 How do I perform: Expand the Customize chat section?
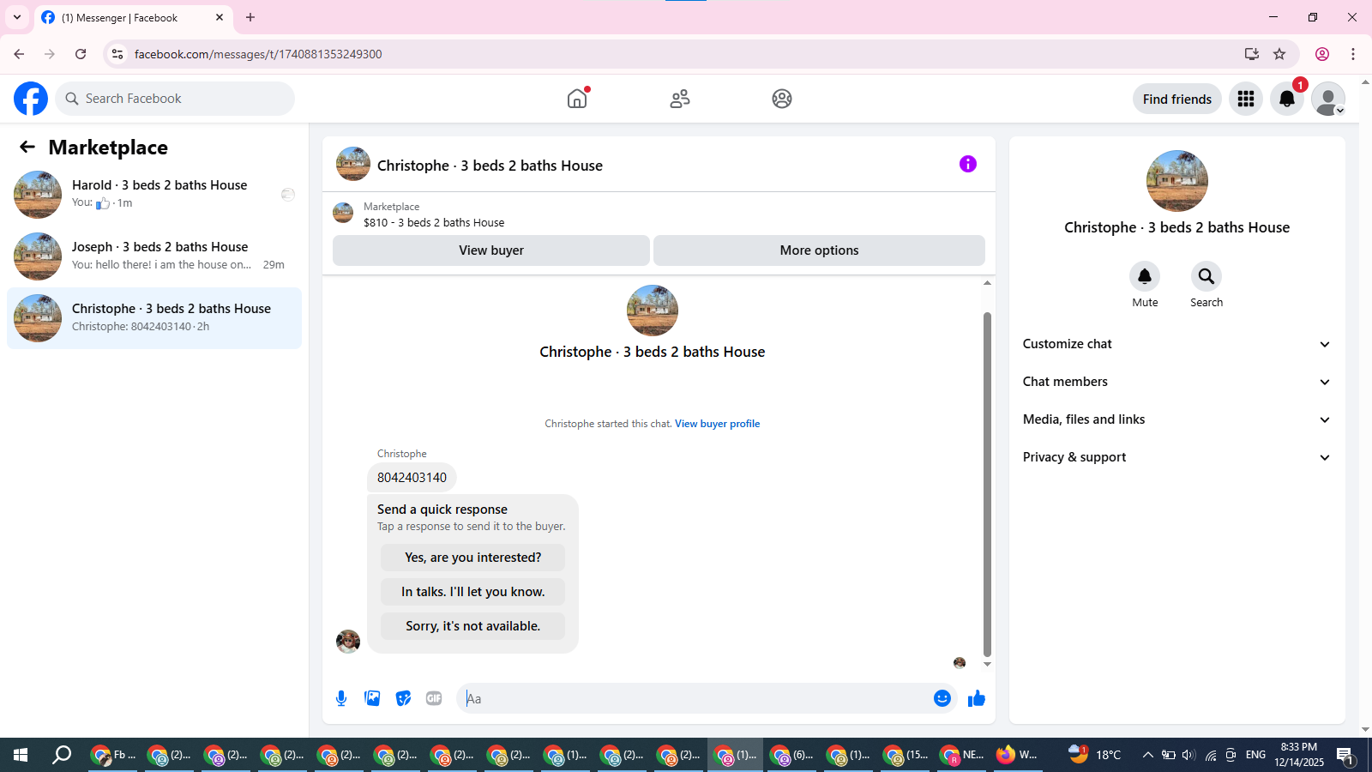(1177, 344)
